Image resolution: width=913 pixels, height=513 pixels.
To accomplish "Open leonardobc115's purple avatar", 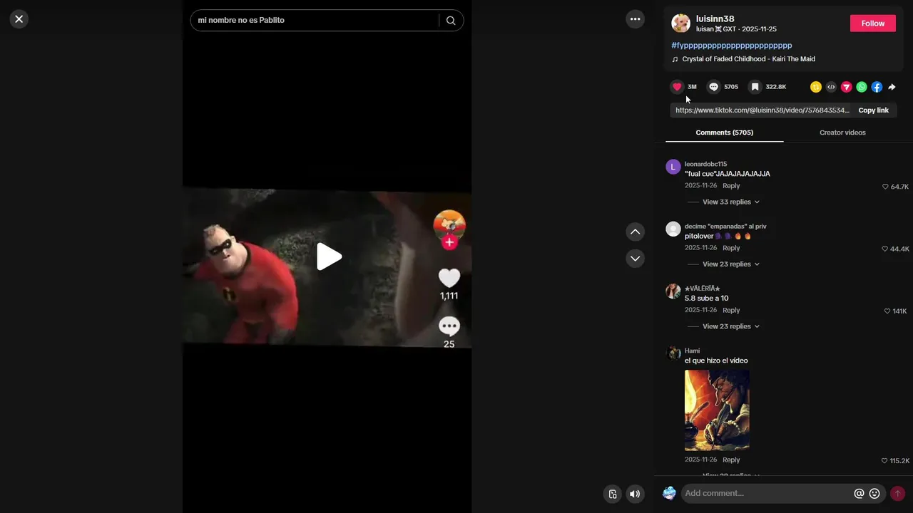I will (x=673, y=167).
